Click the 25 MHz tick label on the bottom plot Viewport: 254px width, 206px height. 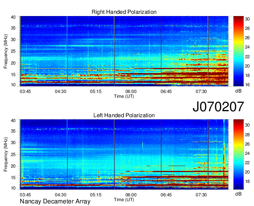(13, 154)
